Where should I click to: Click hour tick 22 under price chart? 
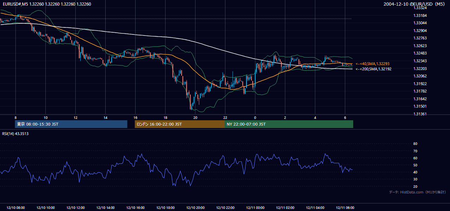point(225,117)
